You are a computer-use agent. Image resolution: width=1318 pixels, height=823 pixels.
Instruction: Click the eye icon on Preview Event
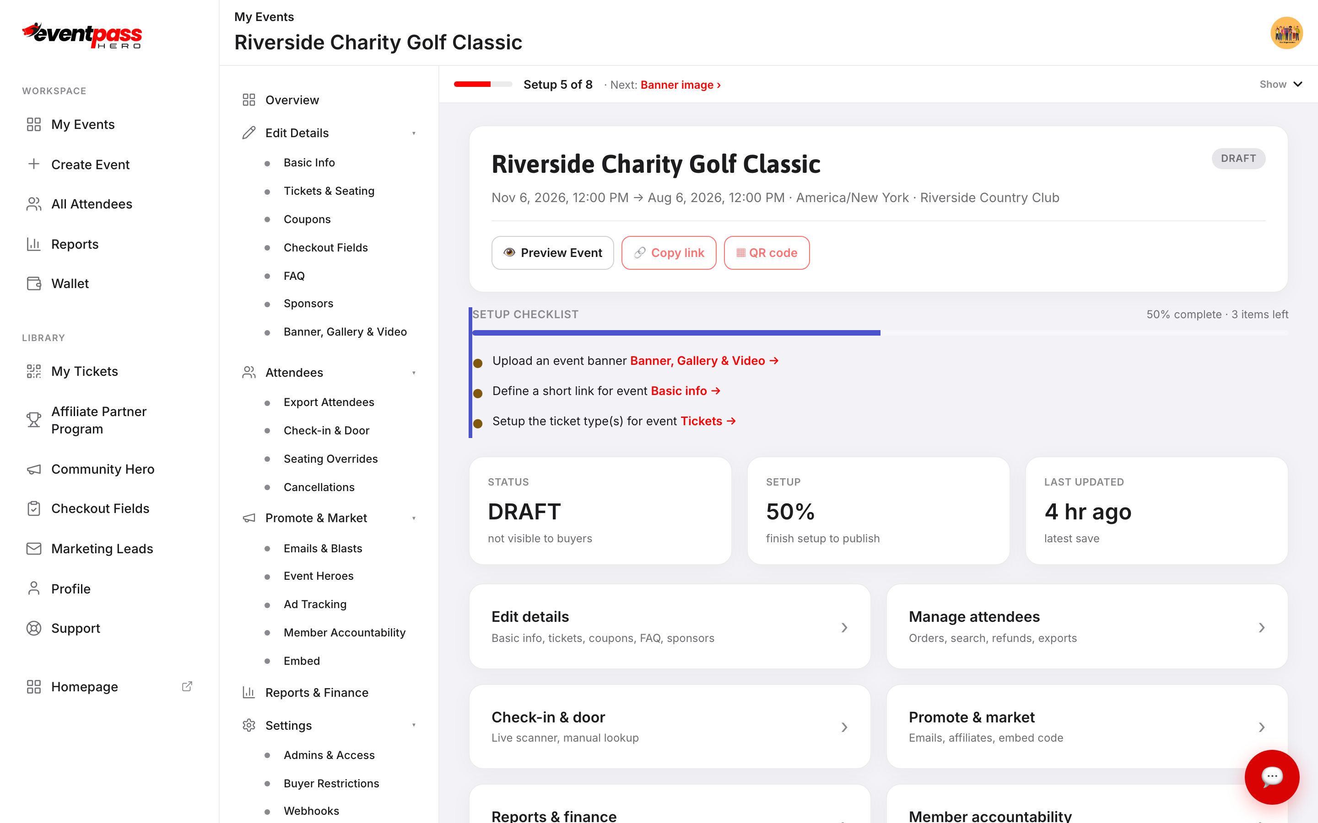[509, 252]
